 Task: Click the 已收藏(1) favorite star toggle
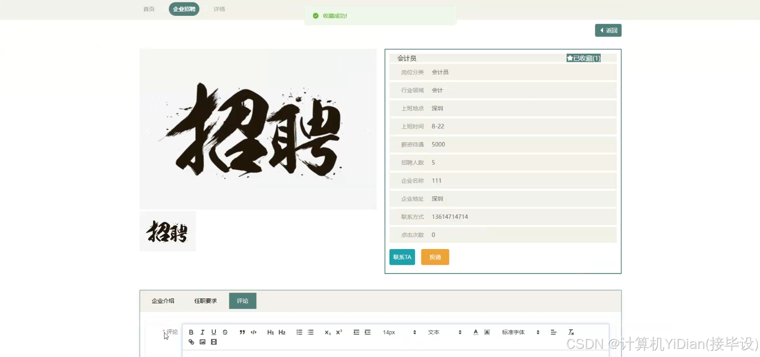point(583,58)
